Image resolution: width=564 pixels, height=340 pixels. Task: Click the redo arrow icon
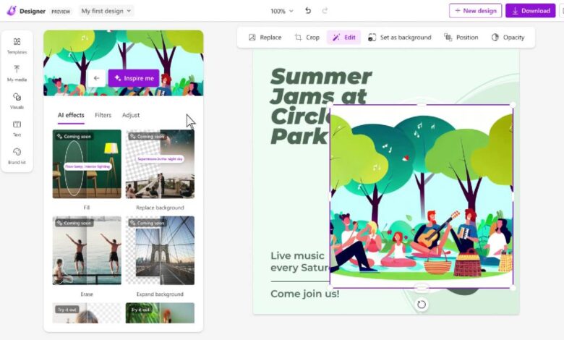click(325, 11)
